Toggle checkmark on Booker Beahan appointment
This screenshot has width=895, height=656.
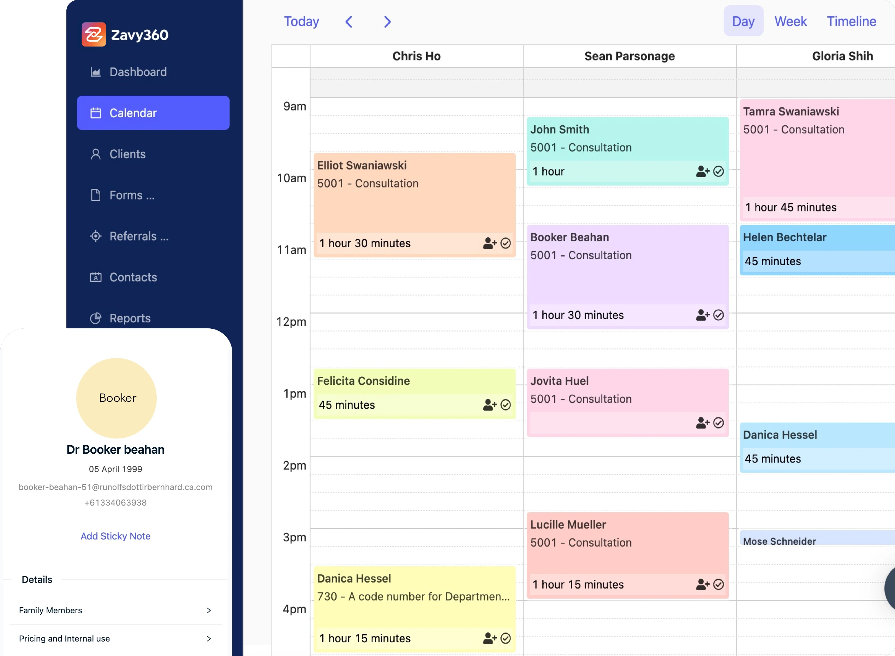718,315
